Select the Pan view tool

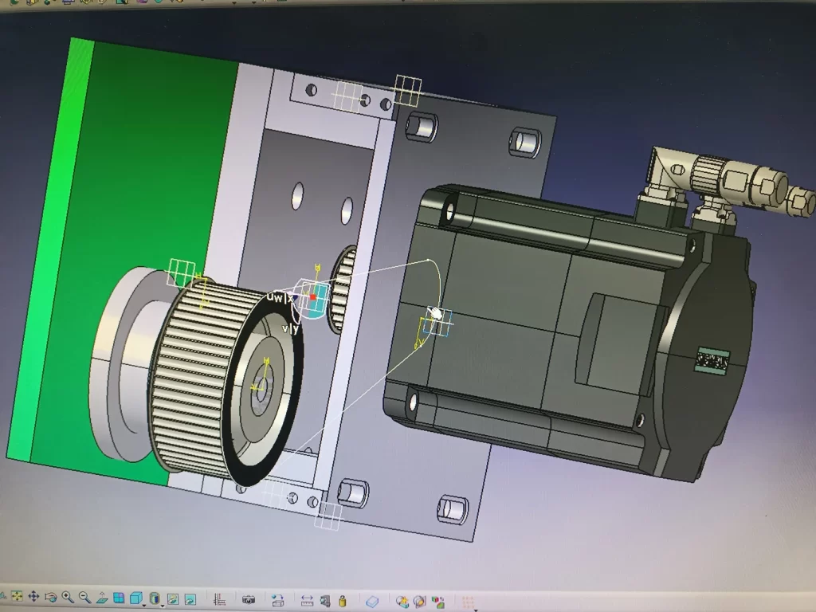34,597
